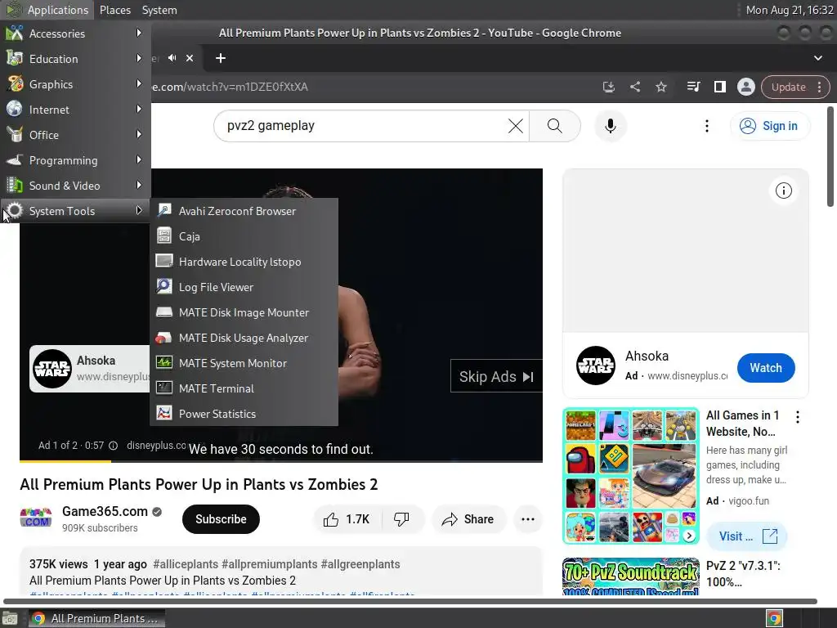Skip the video ad
This screenshot has height=628, width=837.
coord(496,376)
